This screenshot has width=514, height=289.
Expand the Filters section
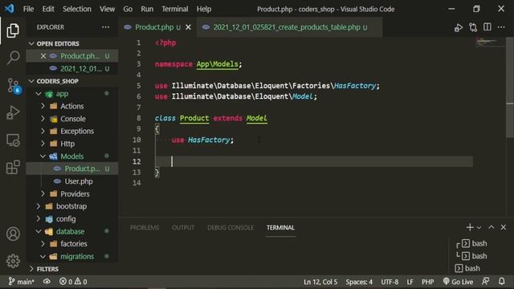(31, 269)
